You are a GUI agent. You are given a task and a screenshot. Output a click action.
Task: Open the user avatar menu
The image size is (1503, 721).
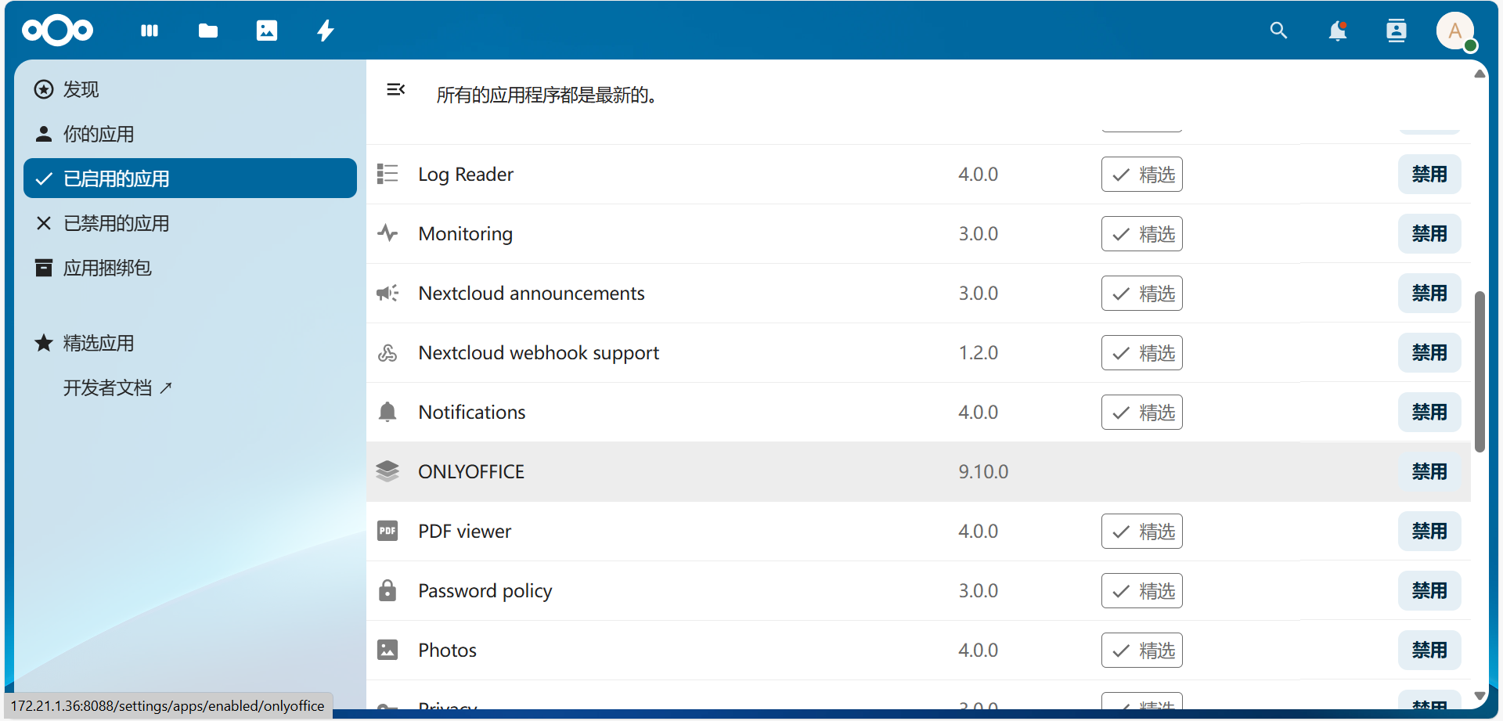click(1455, 31)
